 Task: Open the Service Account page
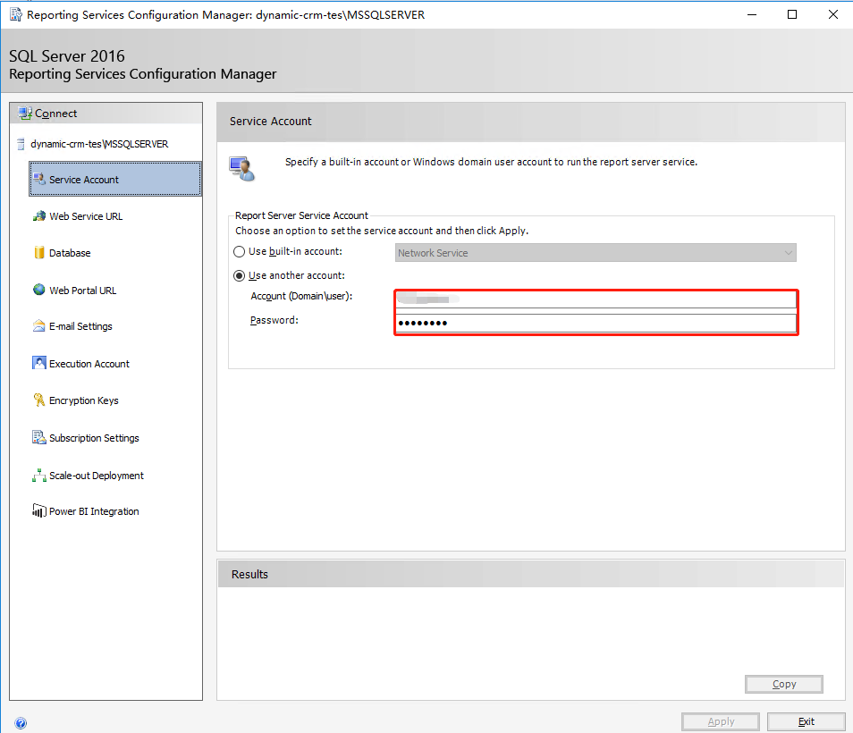(x=115, y=179)
